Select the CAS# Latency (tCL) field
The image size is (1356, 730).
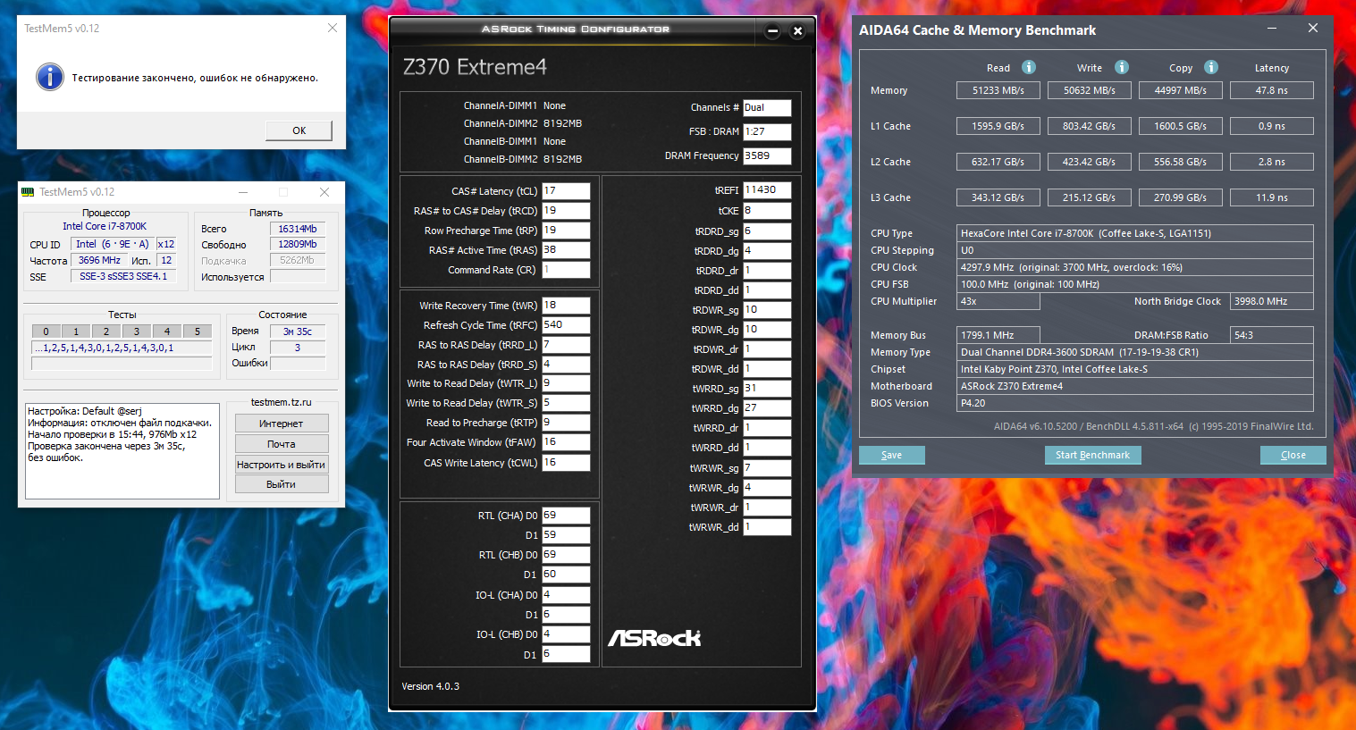coord(566,191)
